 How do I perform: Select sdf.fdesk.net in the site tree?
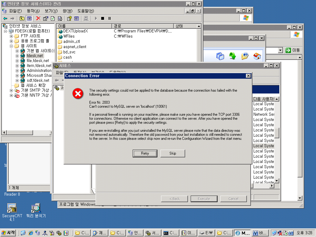pyautogui.click(x=38, y=81)
